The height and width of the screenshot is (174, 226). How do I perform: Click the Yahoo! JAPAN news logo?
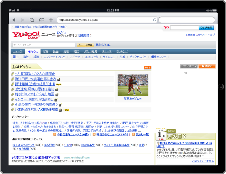coord(26,35)
